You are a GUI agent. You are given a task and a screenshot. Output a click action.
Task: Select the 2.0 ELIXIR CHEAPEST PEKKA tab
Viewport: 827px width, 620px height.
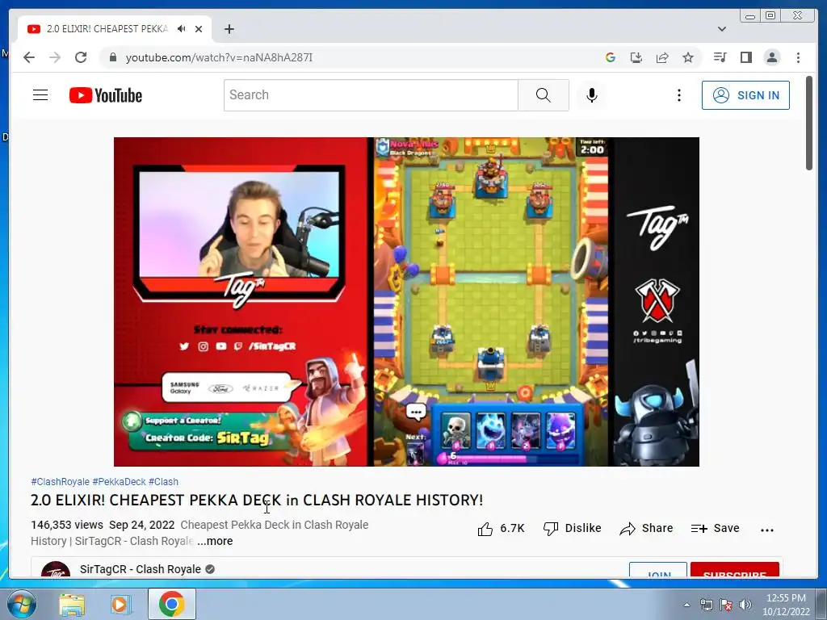115,29
